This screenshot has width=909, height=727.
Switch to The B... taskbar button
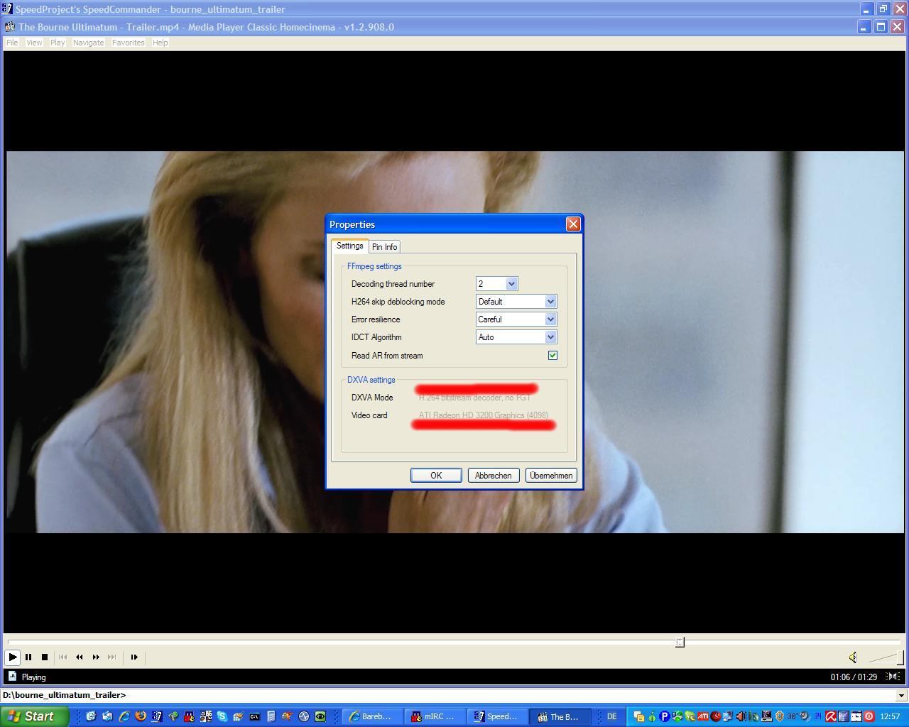559,716
